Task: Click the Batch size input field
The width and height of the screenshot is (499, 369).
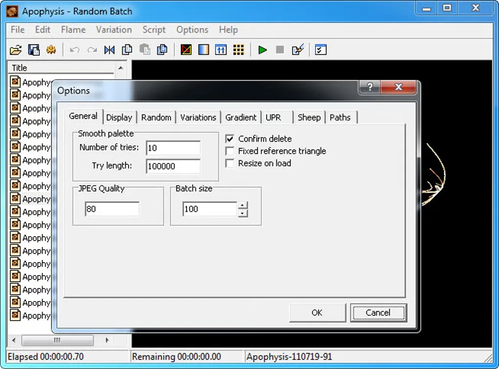Action: pos(210,209)
